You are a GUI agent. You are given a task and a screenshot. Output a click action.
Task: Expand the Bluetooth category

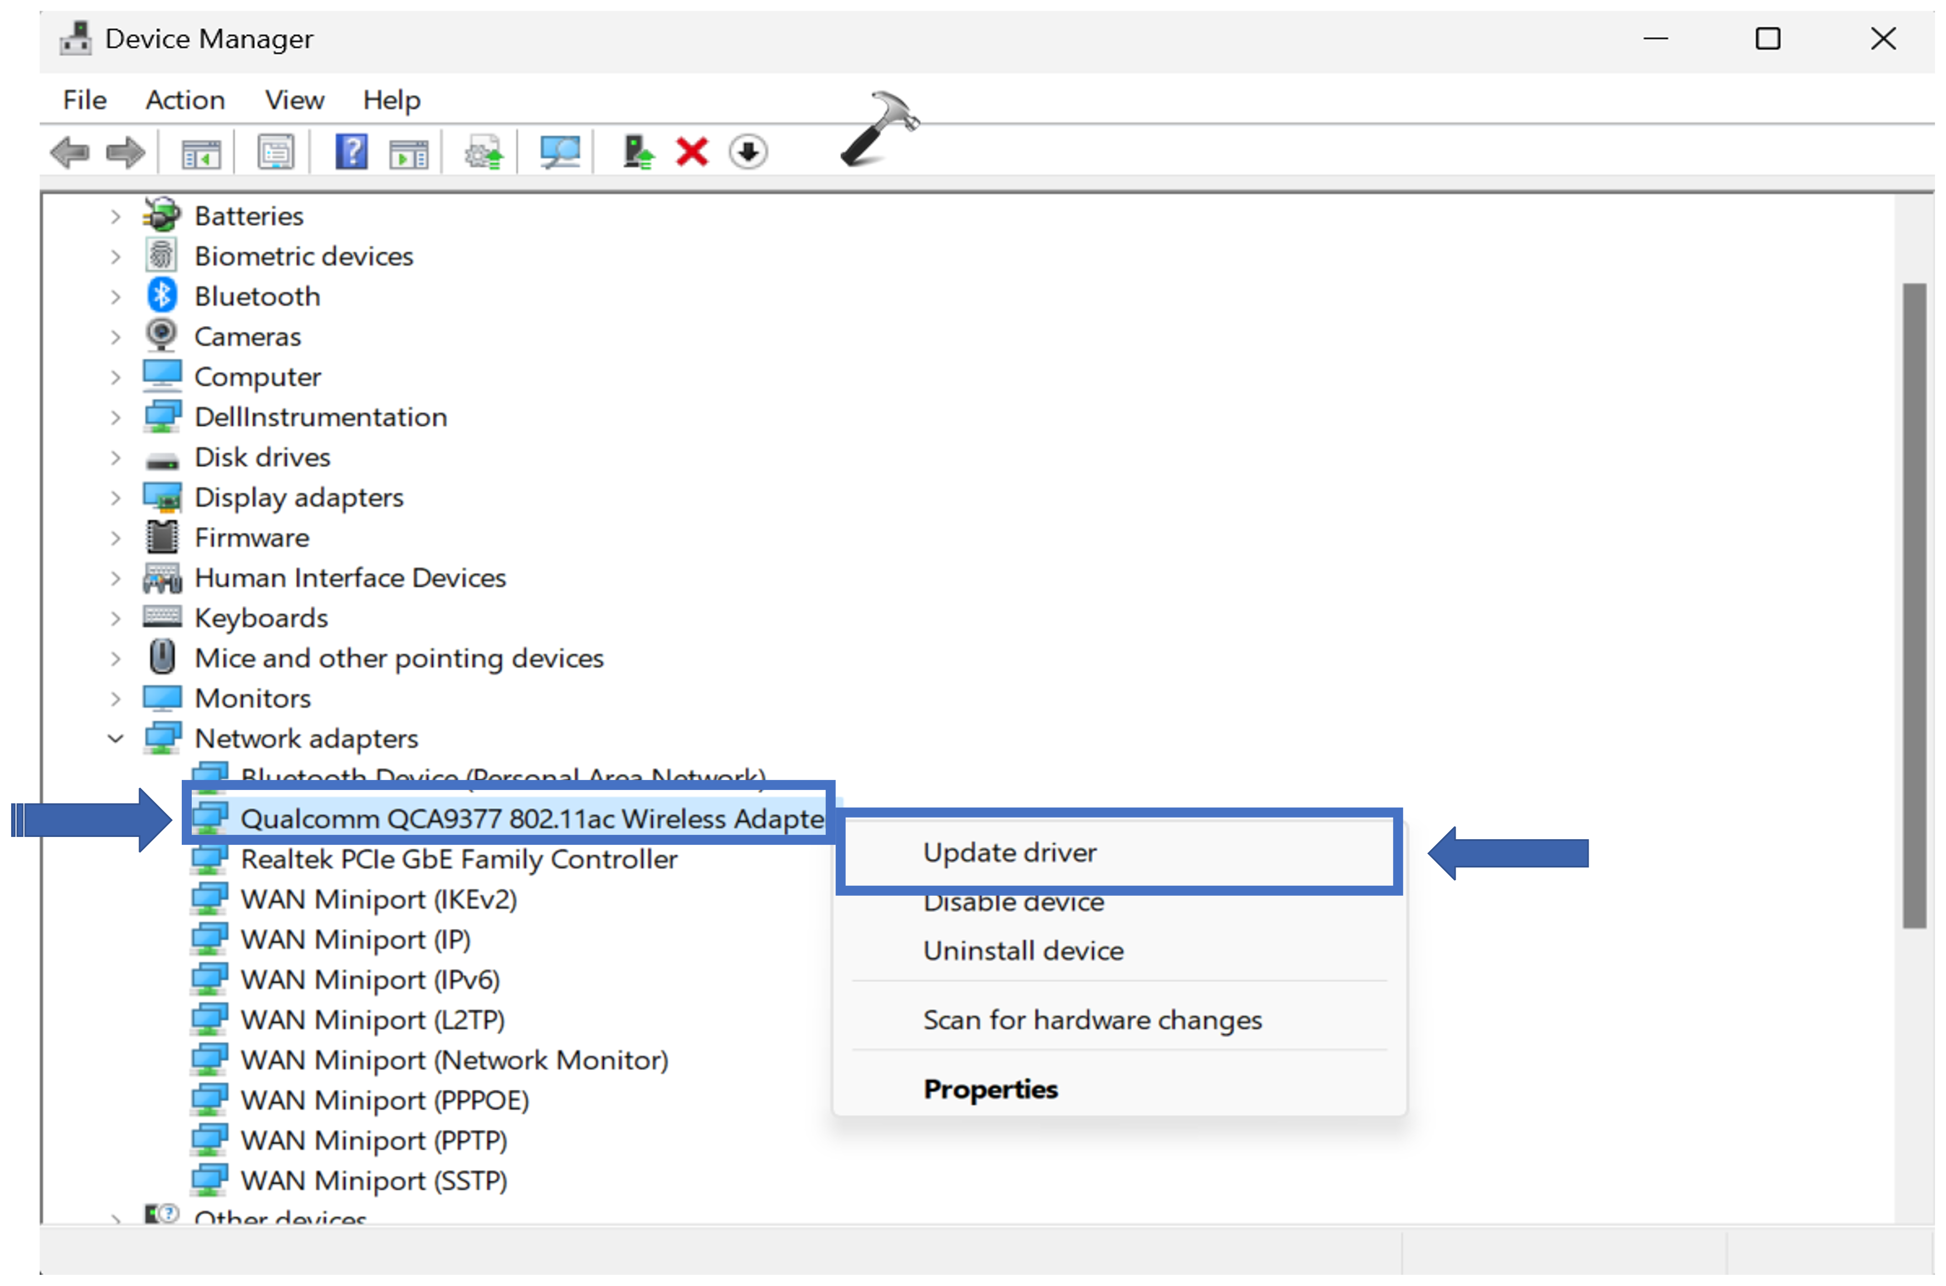(116, 297)
